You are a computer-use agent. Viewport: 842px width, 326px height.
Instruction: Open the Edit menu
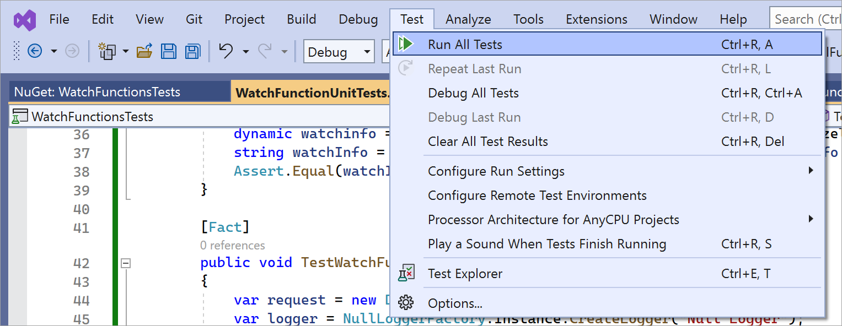103,19
